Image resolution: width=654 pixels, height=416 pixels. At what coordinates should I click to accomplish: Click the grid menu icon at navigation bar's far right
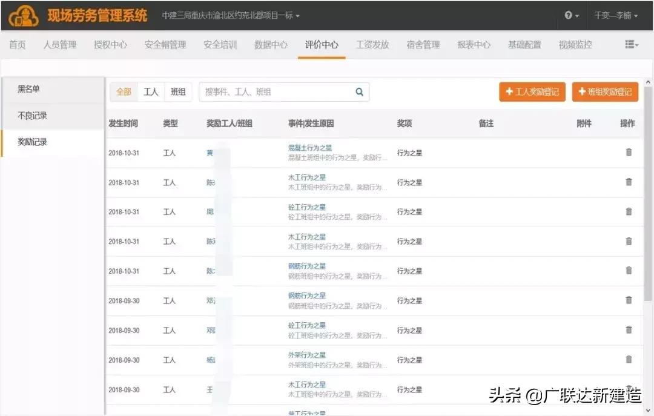[x=630, y=44]
